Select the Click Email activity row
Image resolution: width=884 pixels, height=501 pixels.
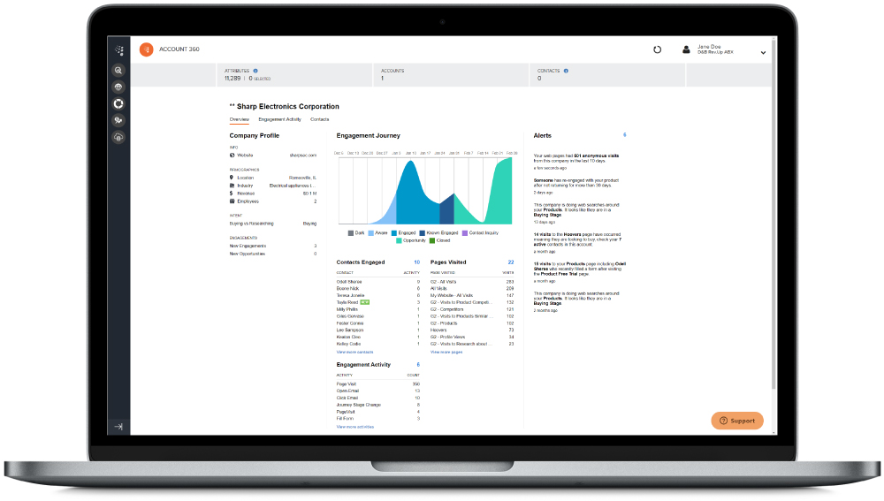[377, 398]
